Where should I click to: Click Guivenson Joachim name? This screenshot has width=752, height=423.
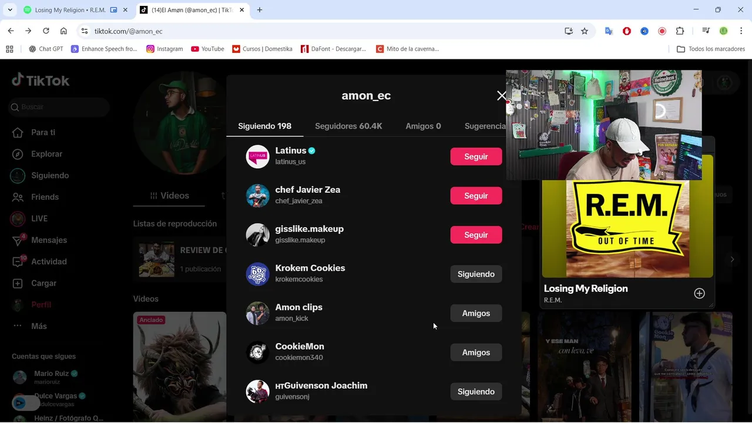click(x=321, y=385)
